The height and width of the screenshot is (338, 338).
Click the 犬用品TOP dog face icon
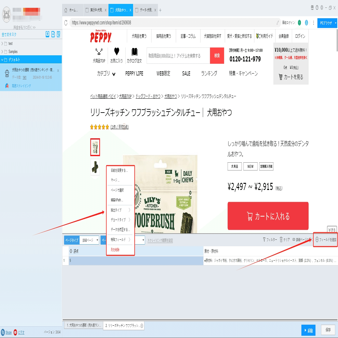click(99, 51)
